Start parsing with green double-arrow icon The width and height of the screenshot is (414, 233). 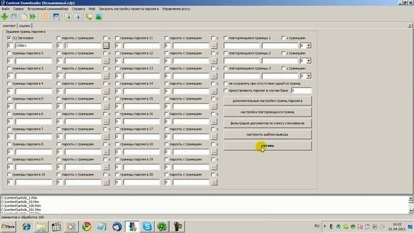pos(32,17)
